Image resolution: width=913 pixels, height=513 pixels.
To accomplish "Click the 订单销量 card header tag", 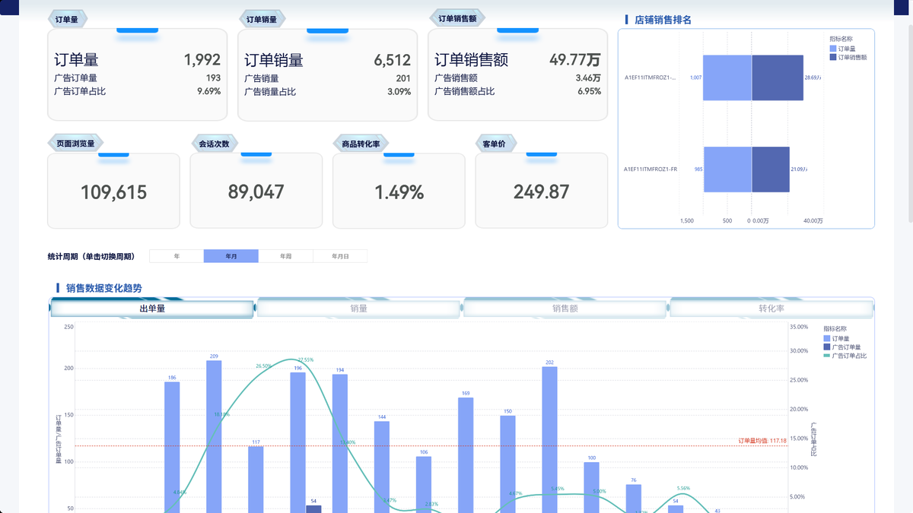I will pos(262,19).
